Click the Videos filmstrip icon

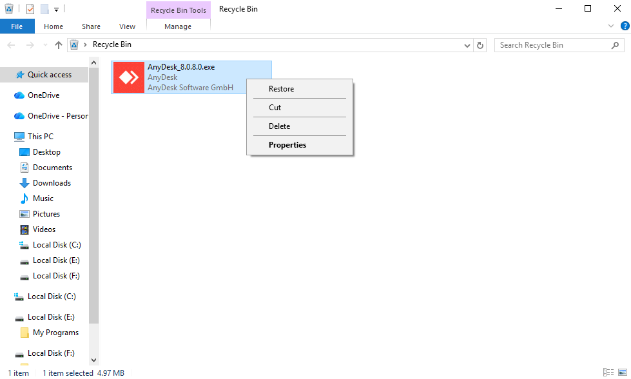click(x=24, y=229)
